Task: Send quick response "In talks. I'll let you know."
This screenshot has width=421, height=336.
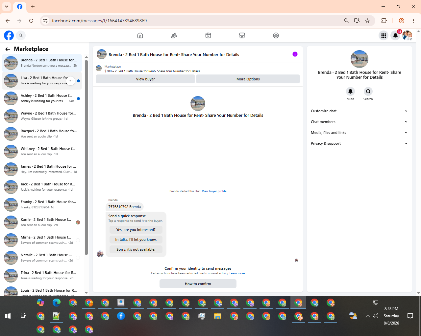Action: (136, 240)
